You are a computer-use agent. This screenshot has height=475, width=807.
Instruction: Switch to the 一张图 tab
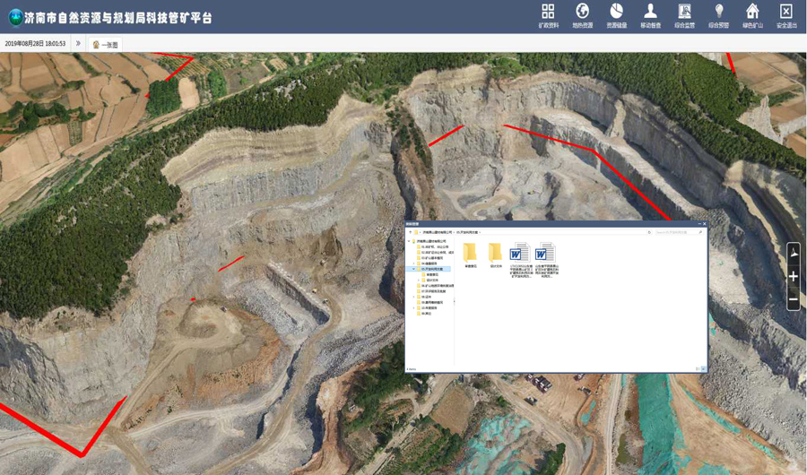(106, 44)
